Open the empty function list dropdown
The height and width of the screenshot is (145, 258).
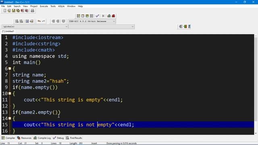coord(101,27)
